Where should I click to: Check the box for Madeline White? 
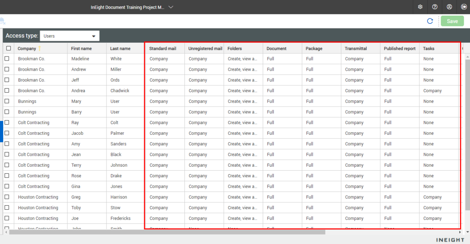pyautogui.click(x=7, y=59)
